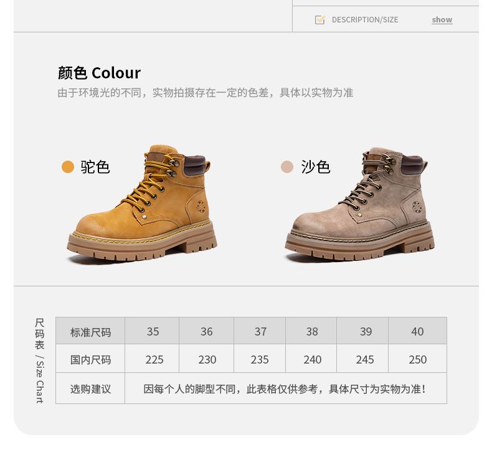Select size 39 in the chart
Viewport: 492px width, 475px height.
click(362, 331)
